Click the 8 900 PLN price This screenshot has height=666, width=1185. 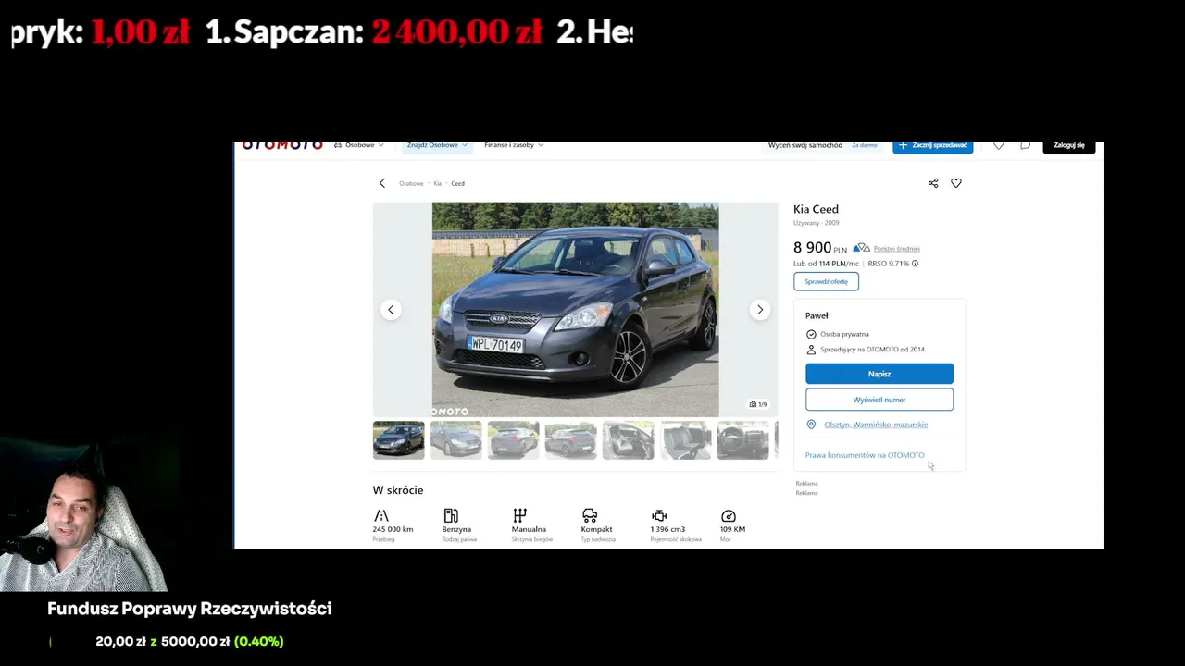820,248
